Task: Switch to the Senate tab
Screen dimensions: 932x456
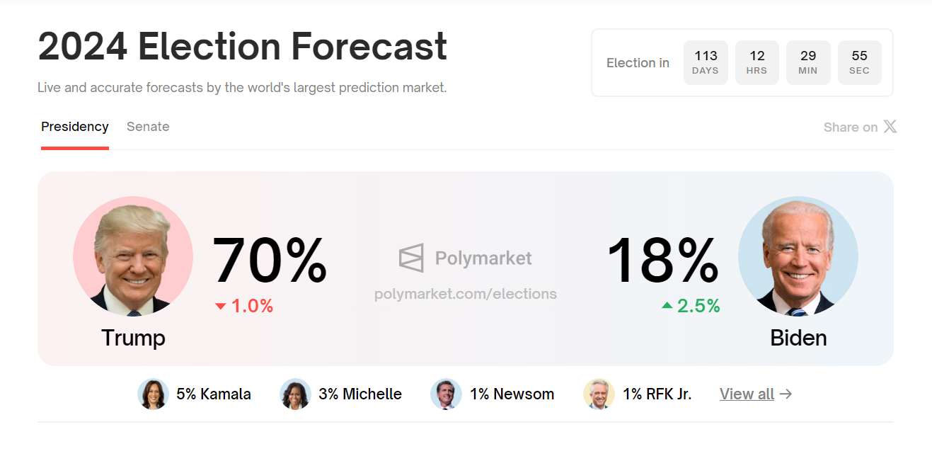Action: [148, 127]
